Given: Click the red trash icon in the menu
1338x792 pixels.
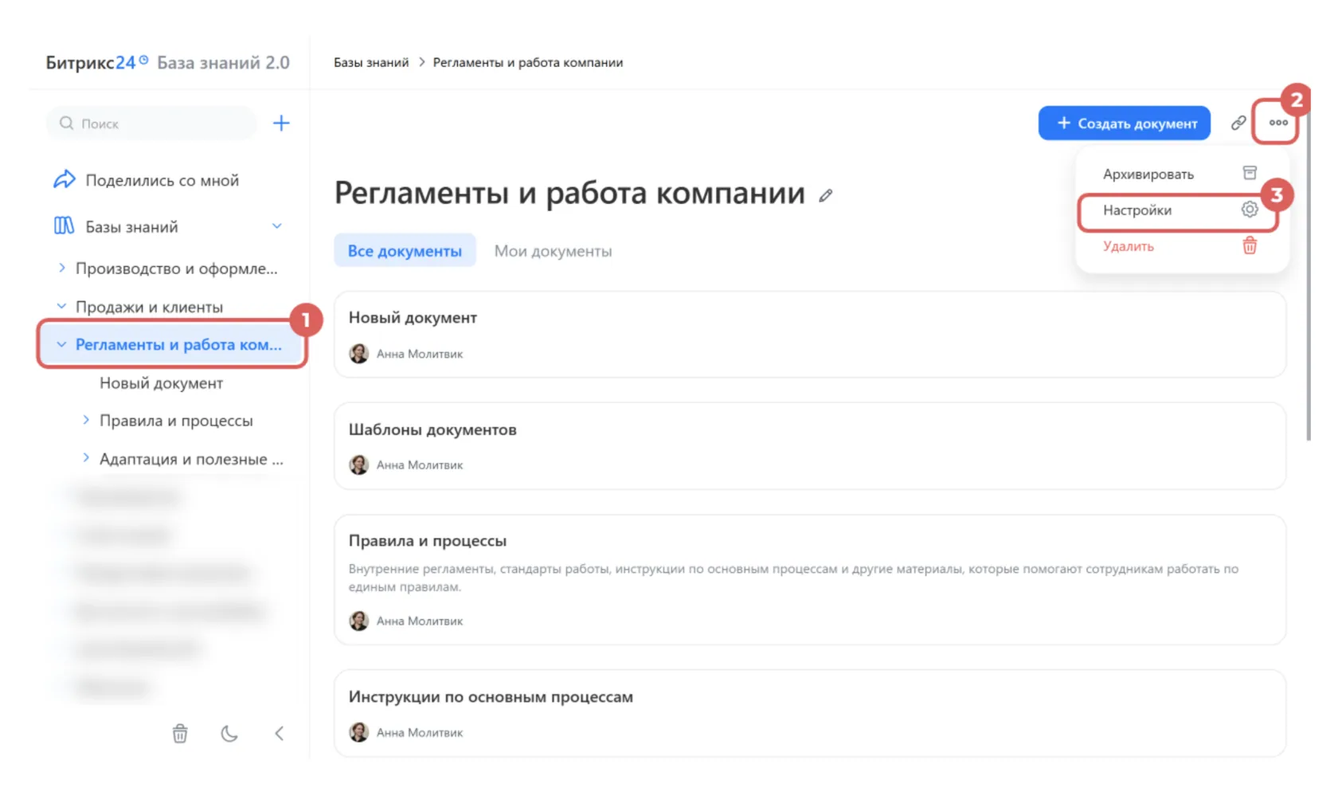Looking at the screenshot, I should tap(1250, 245).
